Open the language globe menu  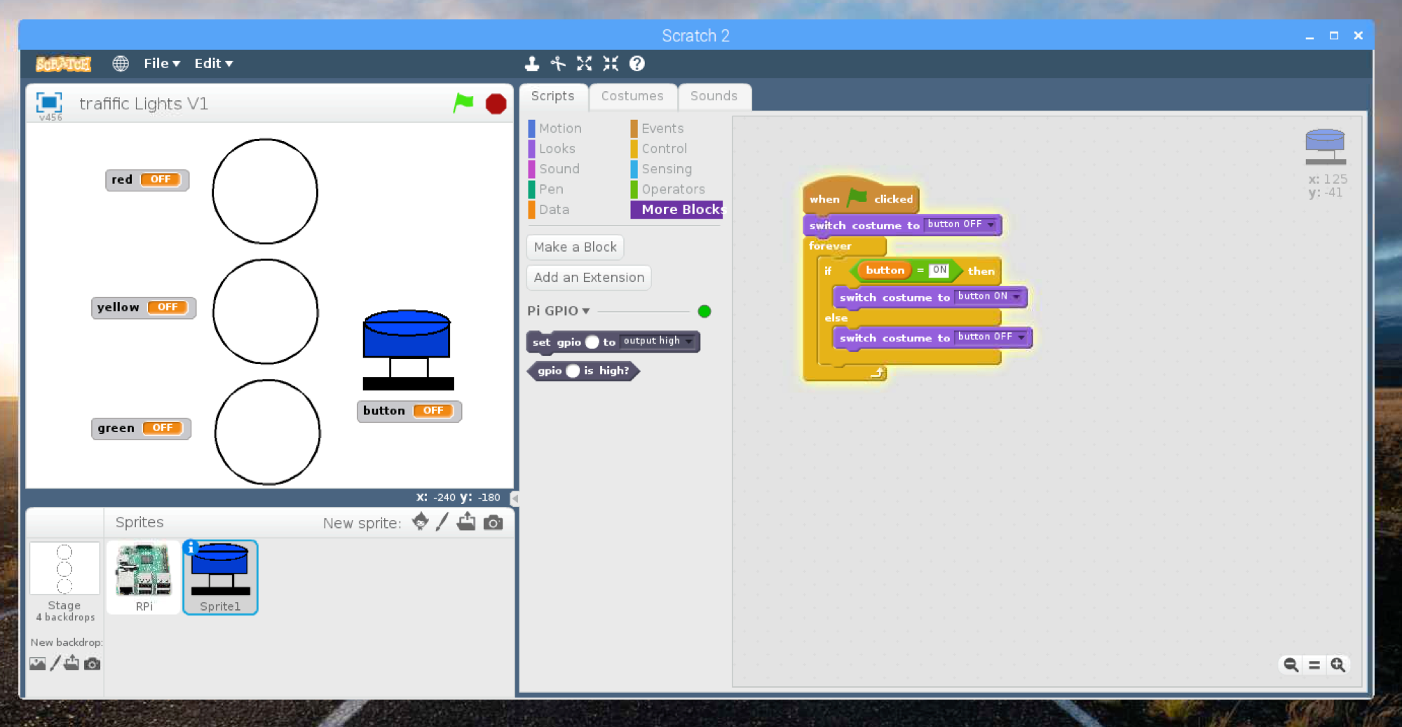tap(121, 64)
